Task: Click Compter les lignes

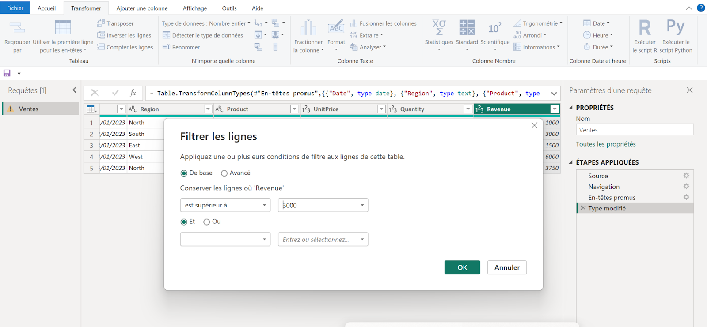Action: point(125,47)
